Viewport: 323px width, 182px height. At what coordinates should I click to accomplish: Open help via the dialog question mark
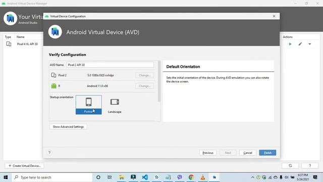(x=49, y=153)
